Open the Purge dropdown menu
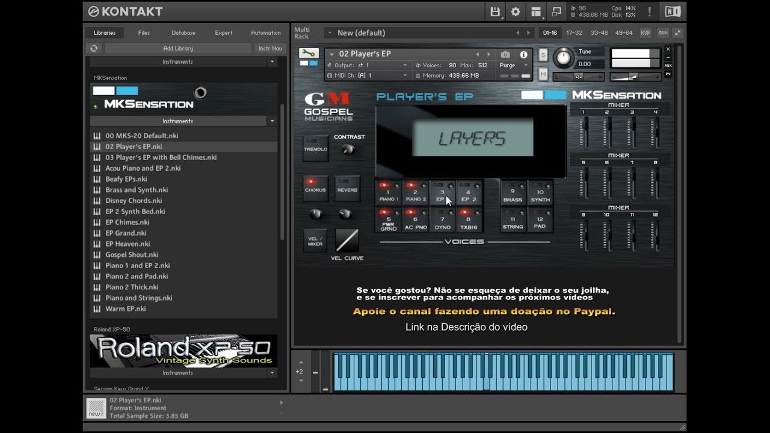This screenshot has width=770, height=433. coord(515,65)
